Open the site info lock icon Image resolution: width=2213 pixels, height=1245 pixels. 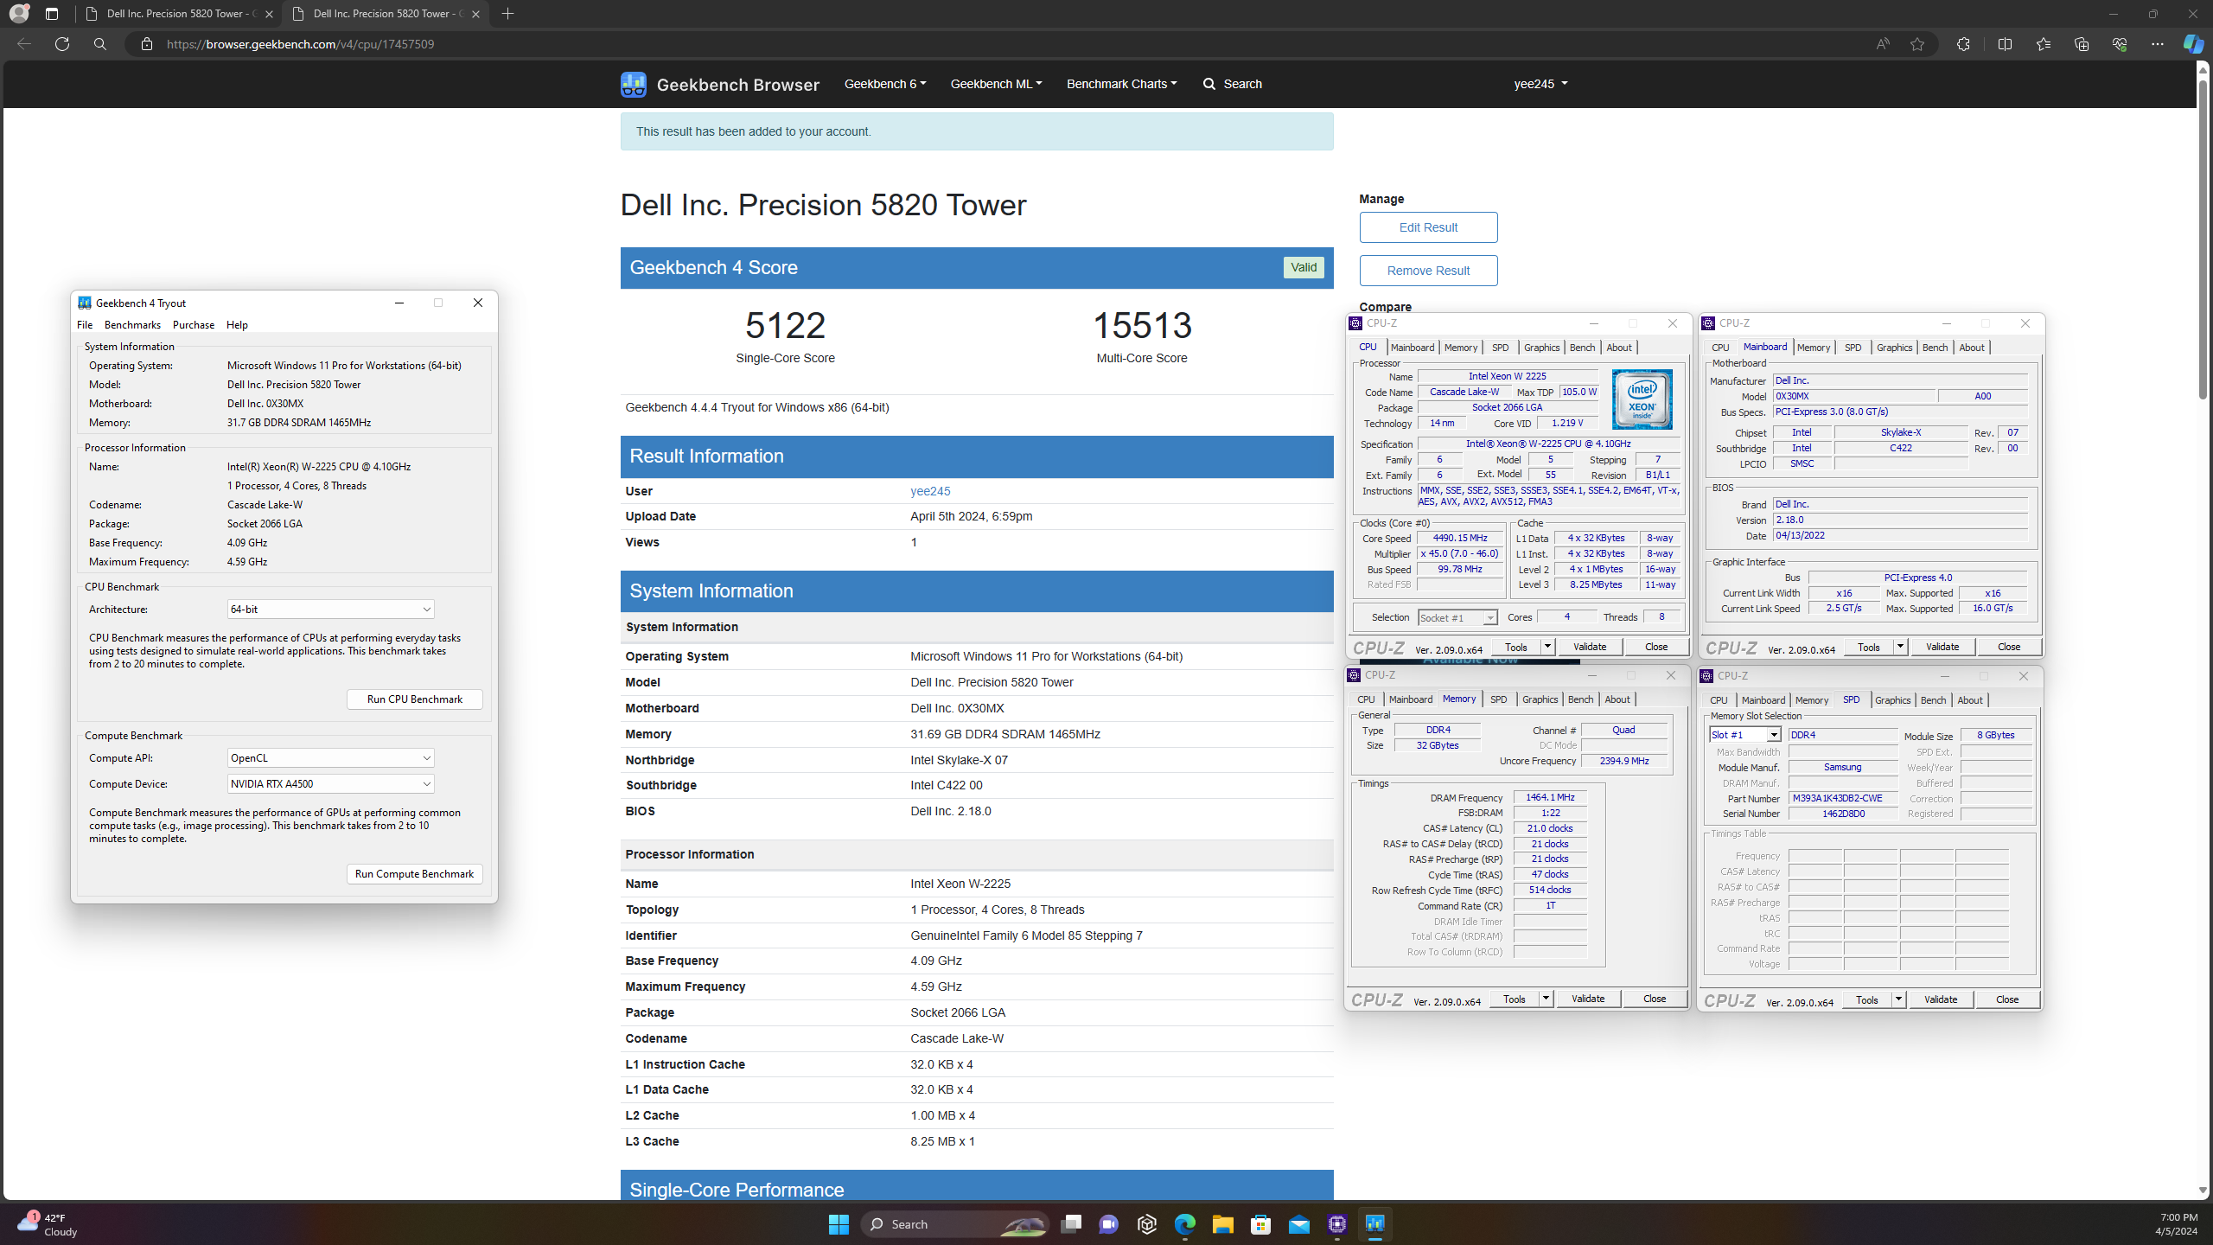click(147, 44)
